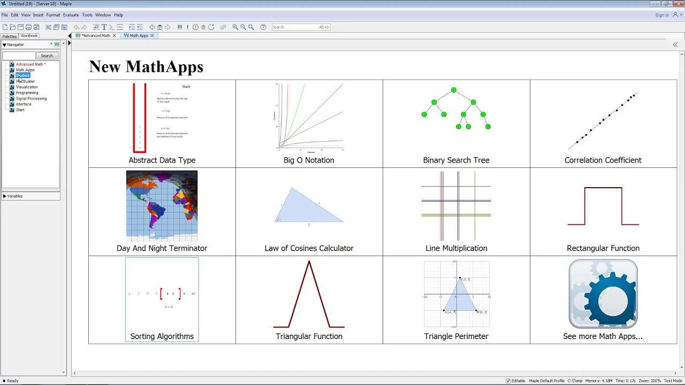Select Programming in the Navigator tree
The image size is (685, 385).
point(27,93)
